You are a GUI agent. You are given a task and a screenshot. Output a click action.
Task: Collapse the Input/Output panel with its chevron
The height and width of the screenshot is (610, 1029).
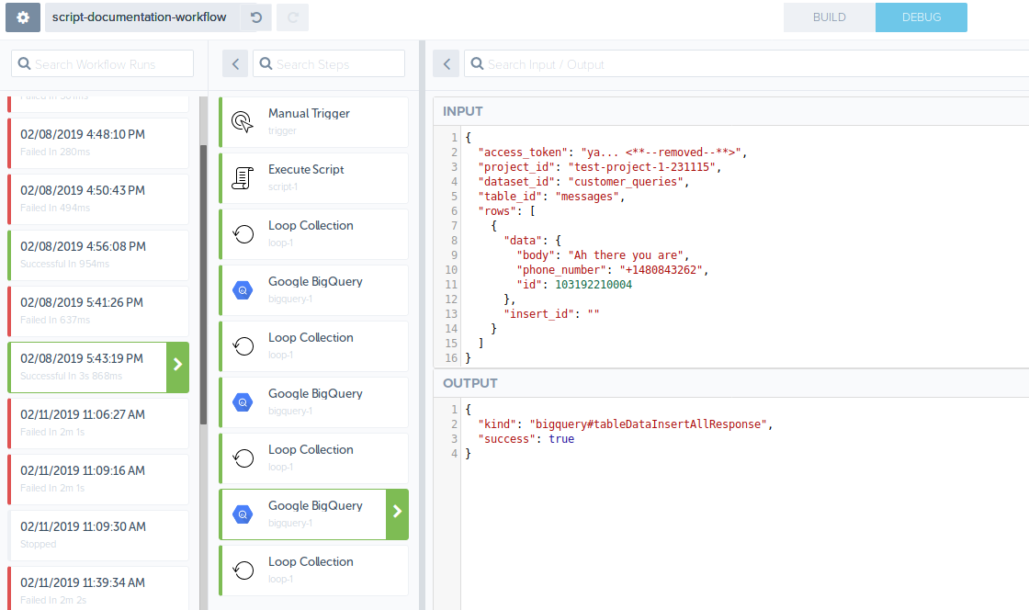[x=446, y=63]
